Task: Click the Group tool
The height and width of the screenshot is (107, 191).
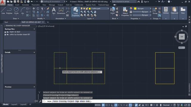Action: [x=155, y=11]
